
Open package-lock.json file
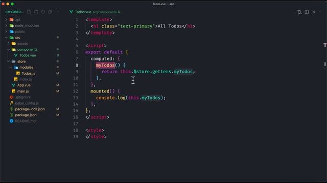coord(30,109)
